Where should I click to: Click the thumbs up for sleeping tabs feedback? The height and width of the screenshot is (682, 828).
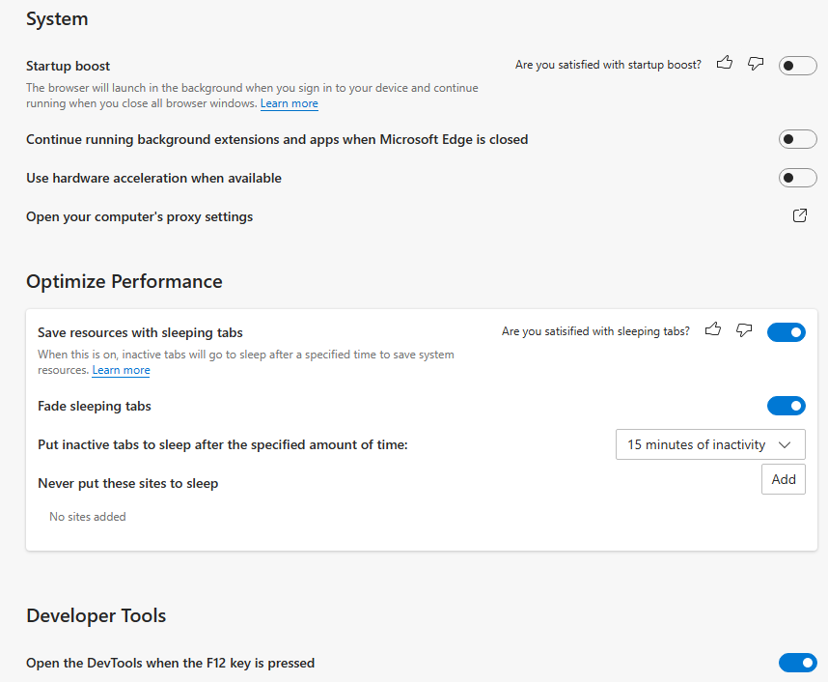coord(713,330)
